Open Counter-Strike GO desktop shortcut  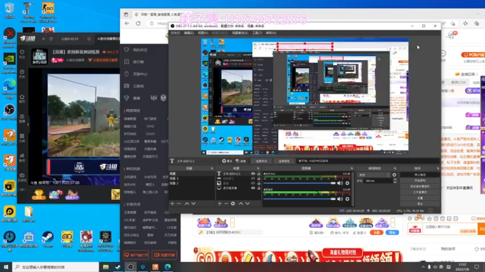coord(48,12)
